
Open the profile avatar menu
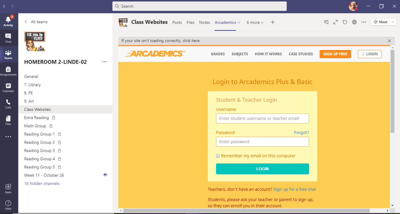coord(353,6)
